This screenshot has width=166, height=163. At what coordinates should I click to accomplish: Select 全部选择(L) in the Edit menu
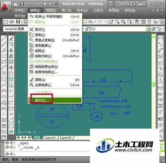pyautogui.click(x=55, y=85)
